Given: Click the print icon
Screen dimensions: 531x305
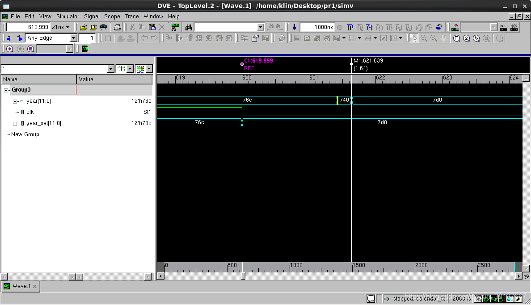Looking at the screenshot, I should [117, 27].
